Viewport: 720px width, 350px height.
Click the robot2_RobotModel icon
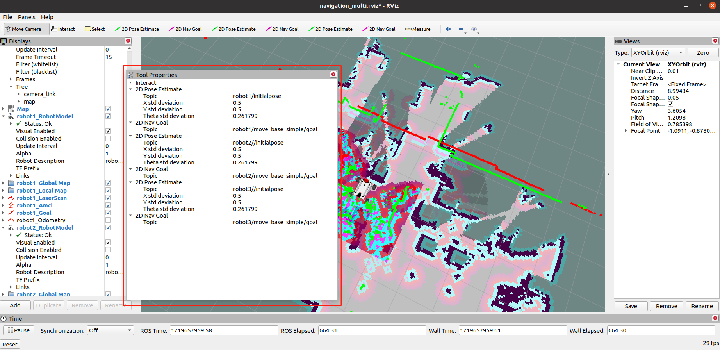[x=11, y=227]
